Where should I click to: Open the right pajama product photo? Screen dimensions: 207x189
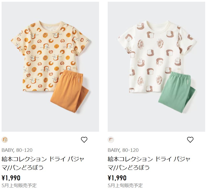click(156, 67)
